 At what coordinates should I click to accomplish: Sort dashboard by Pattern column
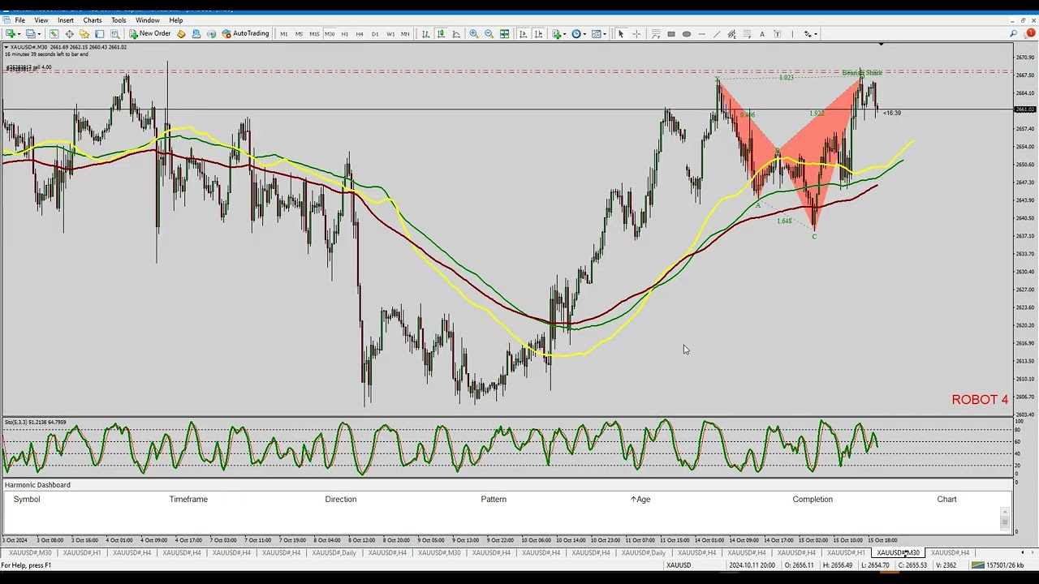click(494, 499)
